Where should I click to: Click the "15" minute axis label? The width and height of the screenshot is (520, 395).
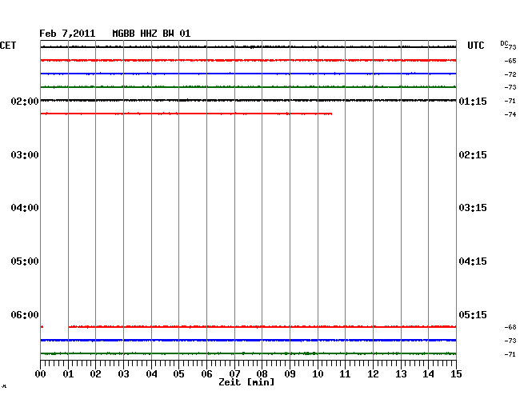pyautogui.click(x=456, y=374)
